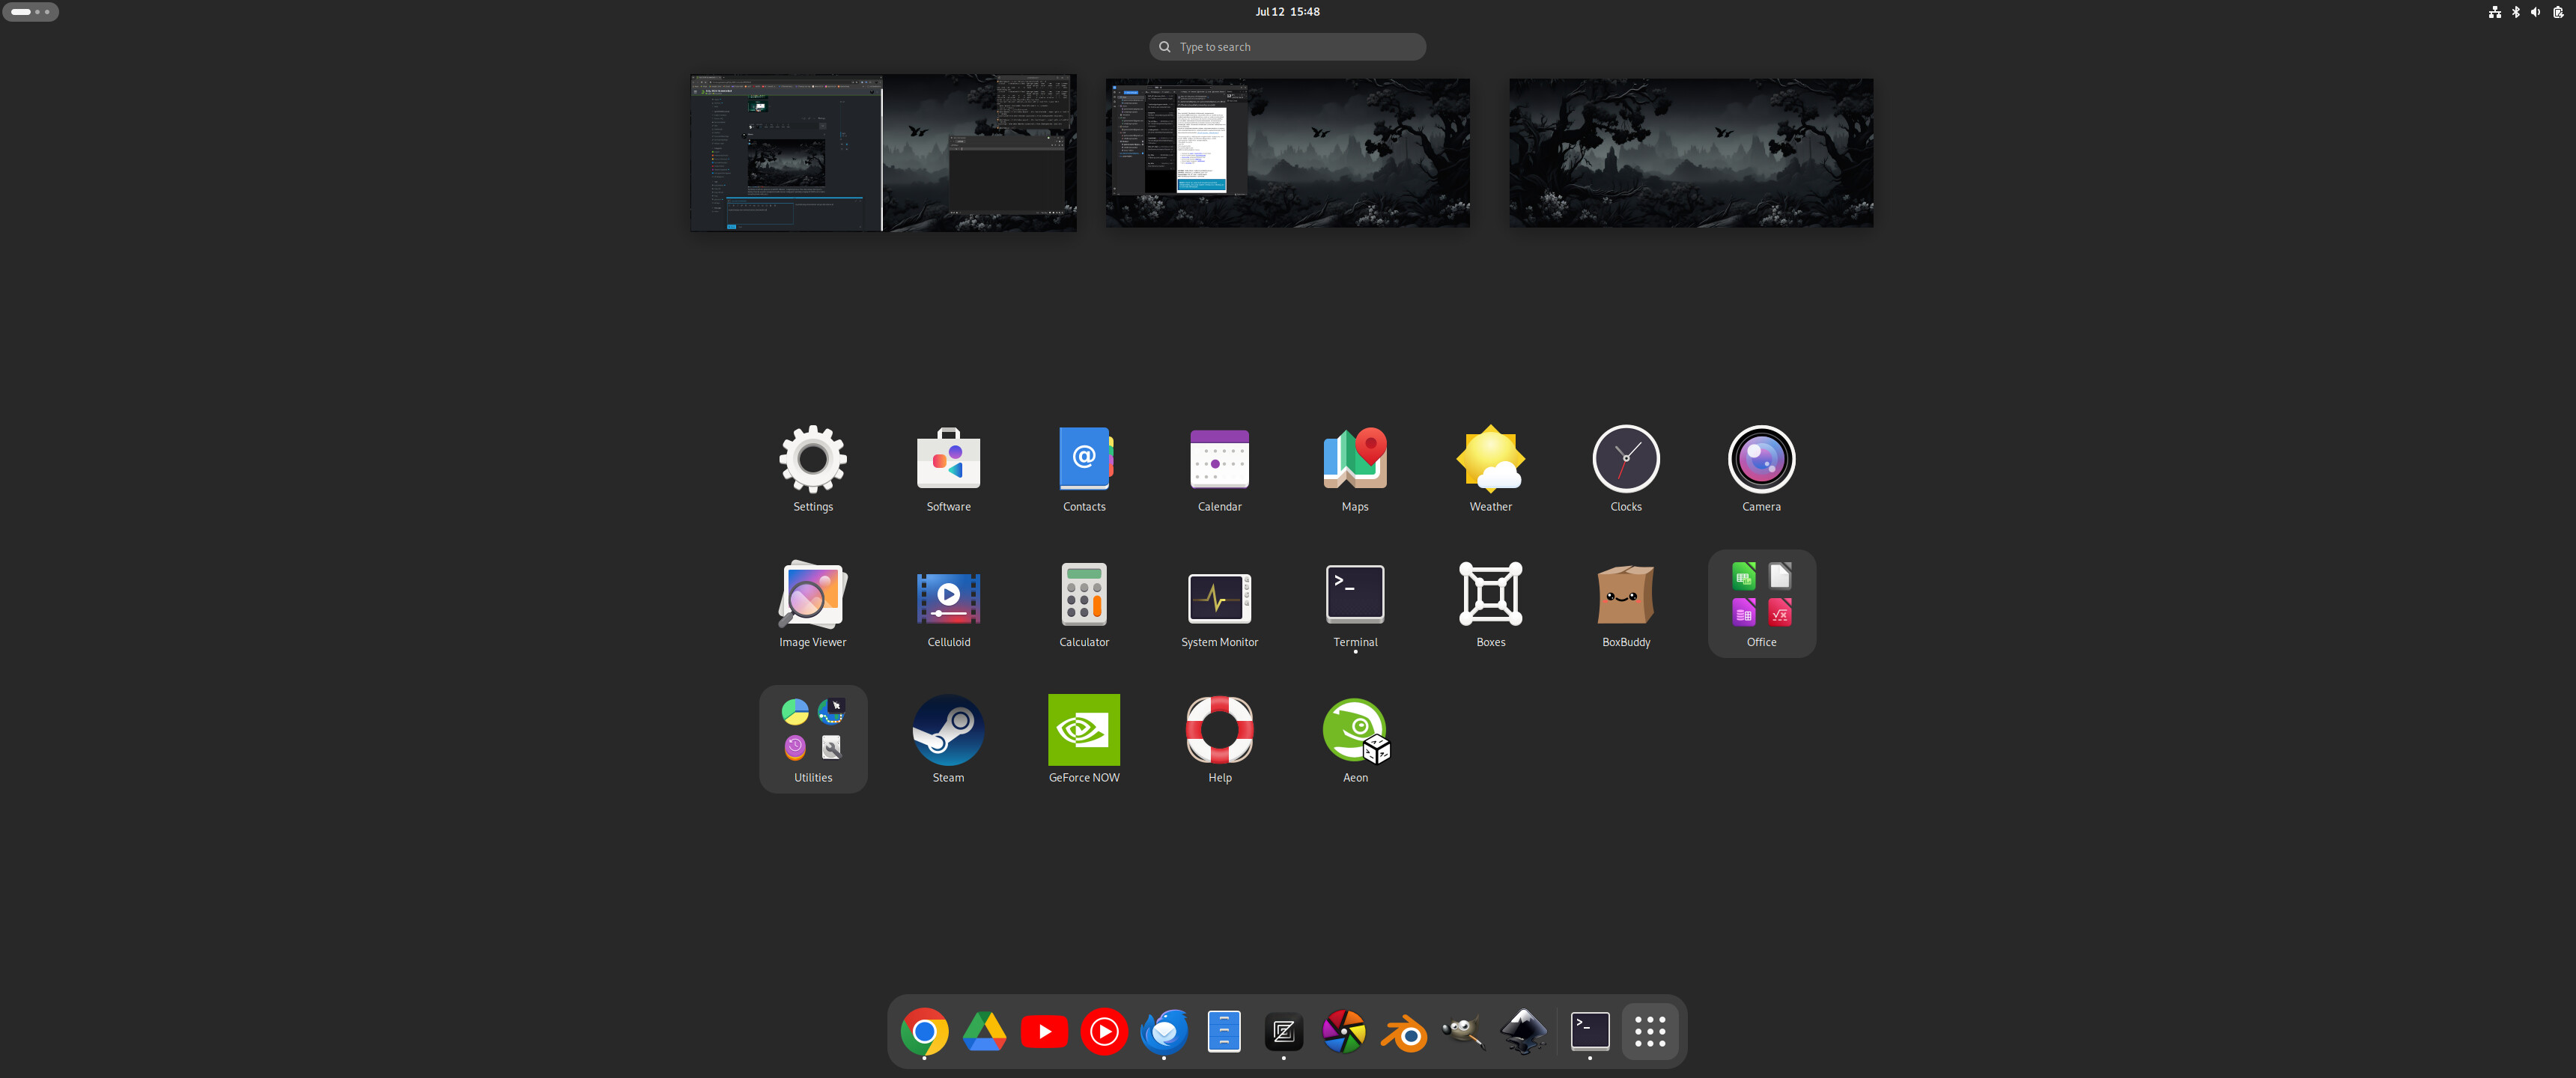Open YouTube Music from the dock
2576x1078 pixels.
(1104, 1032)
